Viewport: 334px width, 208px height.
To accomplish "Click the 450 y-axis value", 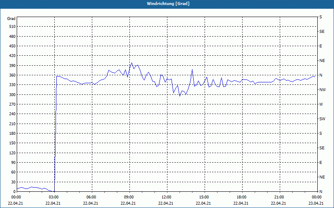I will tap(13, 46).
